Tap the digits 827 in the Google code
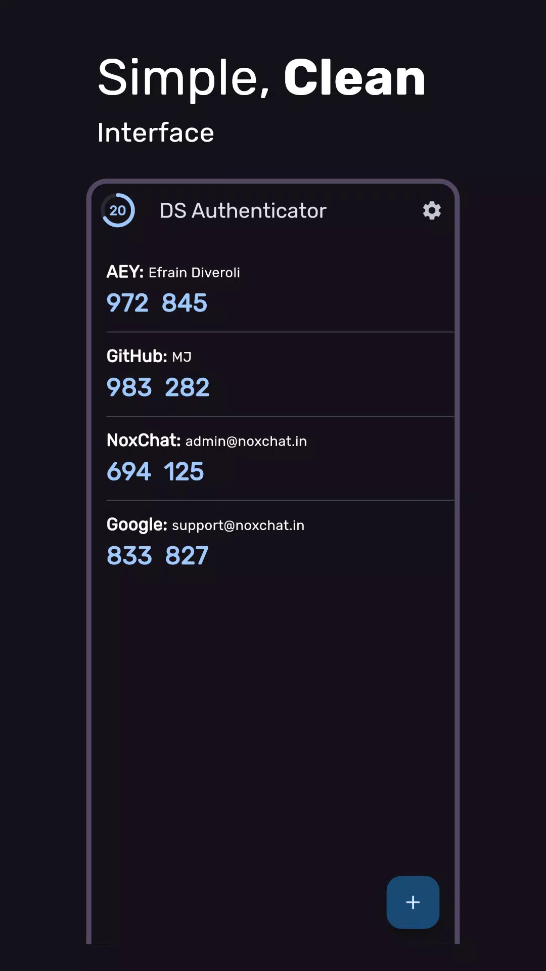This screenshot has height=971, width=546. click(187, 556)
